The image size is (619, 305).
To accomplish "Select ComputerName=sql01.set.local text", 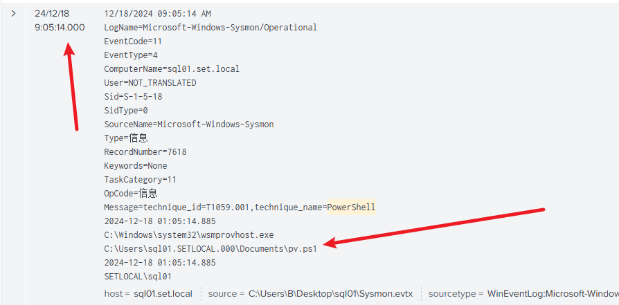I will tap(172, 69).
